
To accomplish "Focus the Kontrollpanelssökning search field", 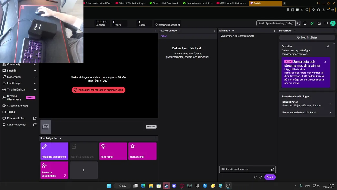I will coord(276,23).
